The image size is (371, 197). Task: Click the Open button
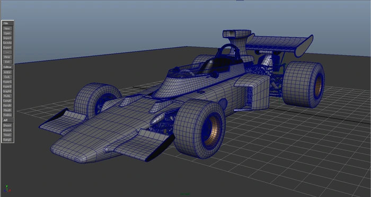7,33
